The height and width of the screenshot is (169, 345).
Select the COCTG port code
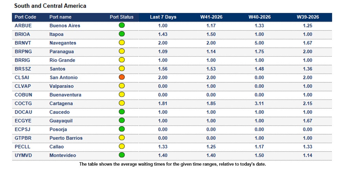tap(23, 103)
